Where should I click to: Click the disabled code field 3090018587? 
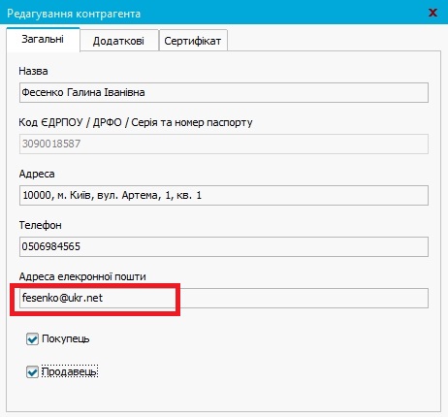[x=224, y=144]
